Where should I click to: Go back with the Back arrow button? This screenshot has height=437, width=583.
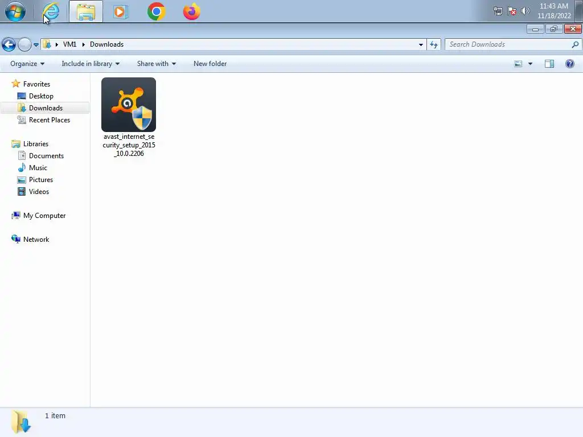click(x=9, y=44)
